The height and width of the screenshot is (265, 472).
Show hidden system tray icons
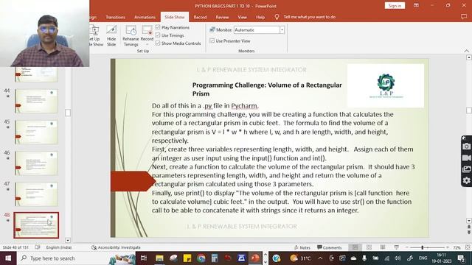coord(320,258)
